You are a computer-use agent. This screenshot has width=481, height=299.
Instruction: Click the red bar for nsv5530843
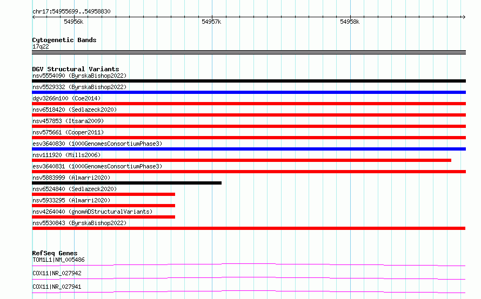pos(249,228)
